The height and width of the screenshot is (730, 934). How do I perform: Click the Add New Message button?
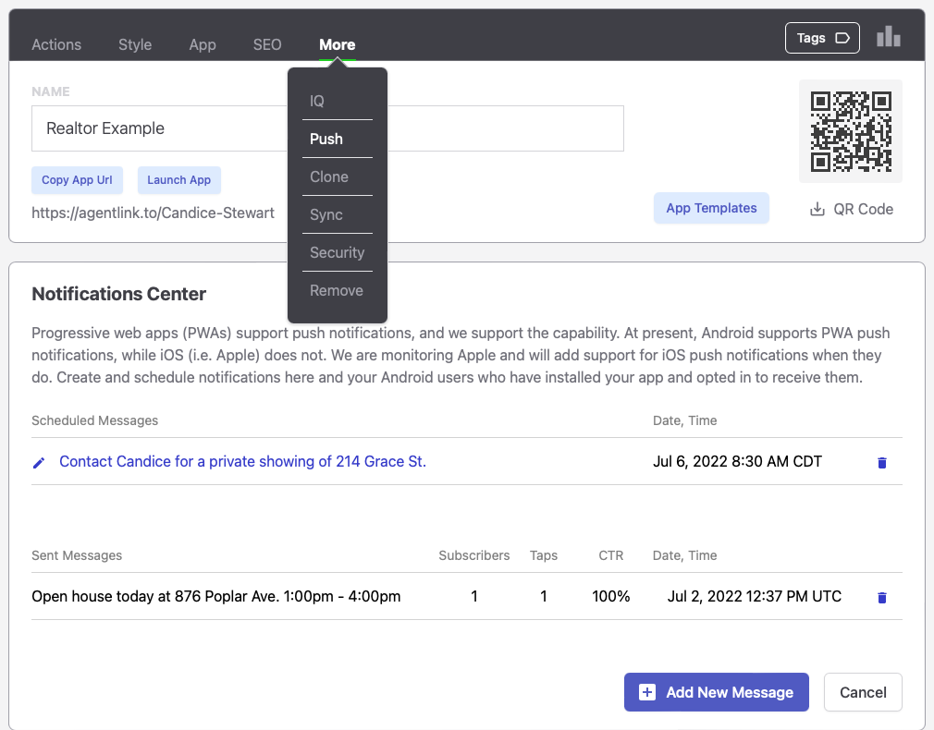[x=716, y=692]
